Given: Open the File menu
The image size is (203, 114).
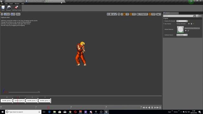Looking at the screenshot, I should coord(2,3).
